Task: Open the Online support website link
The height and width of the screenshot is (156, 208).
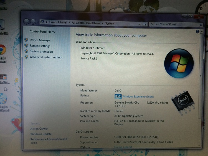Action: point(123,147)
